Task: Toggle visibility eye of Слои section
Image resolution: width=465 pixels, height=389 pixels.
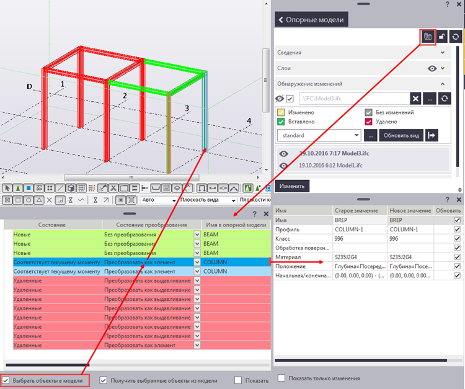Action: [432, 68]
